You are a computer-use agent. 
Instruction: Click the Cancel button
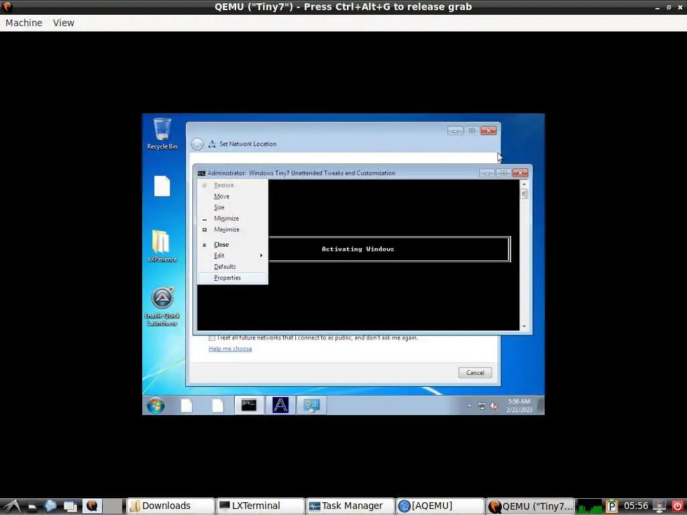point(475,373)
